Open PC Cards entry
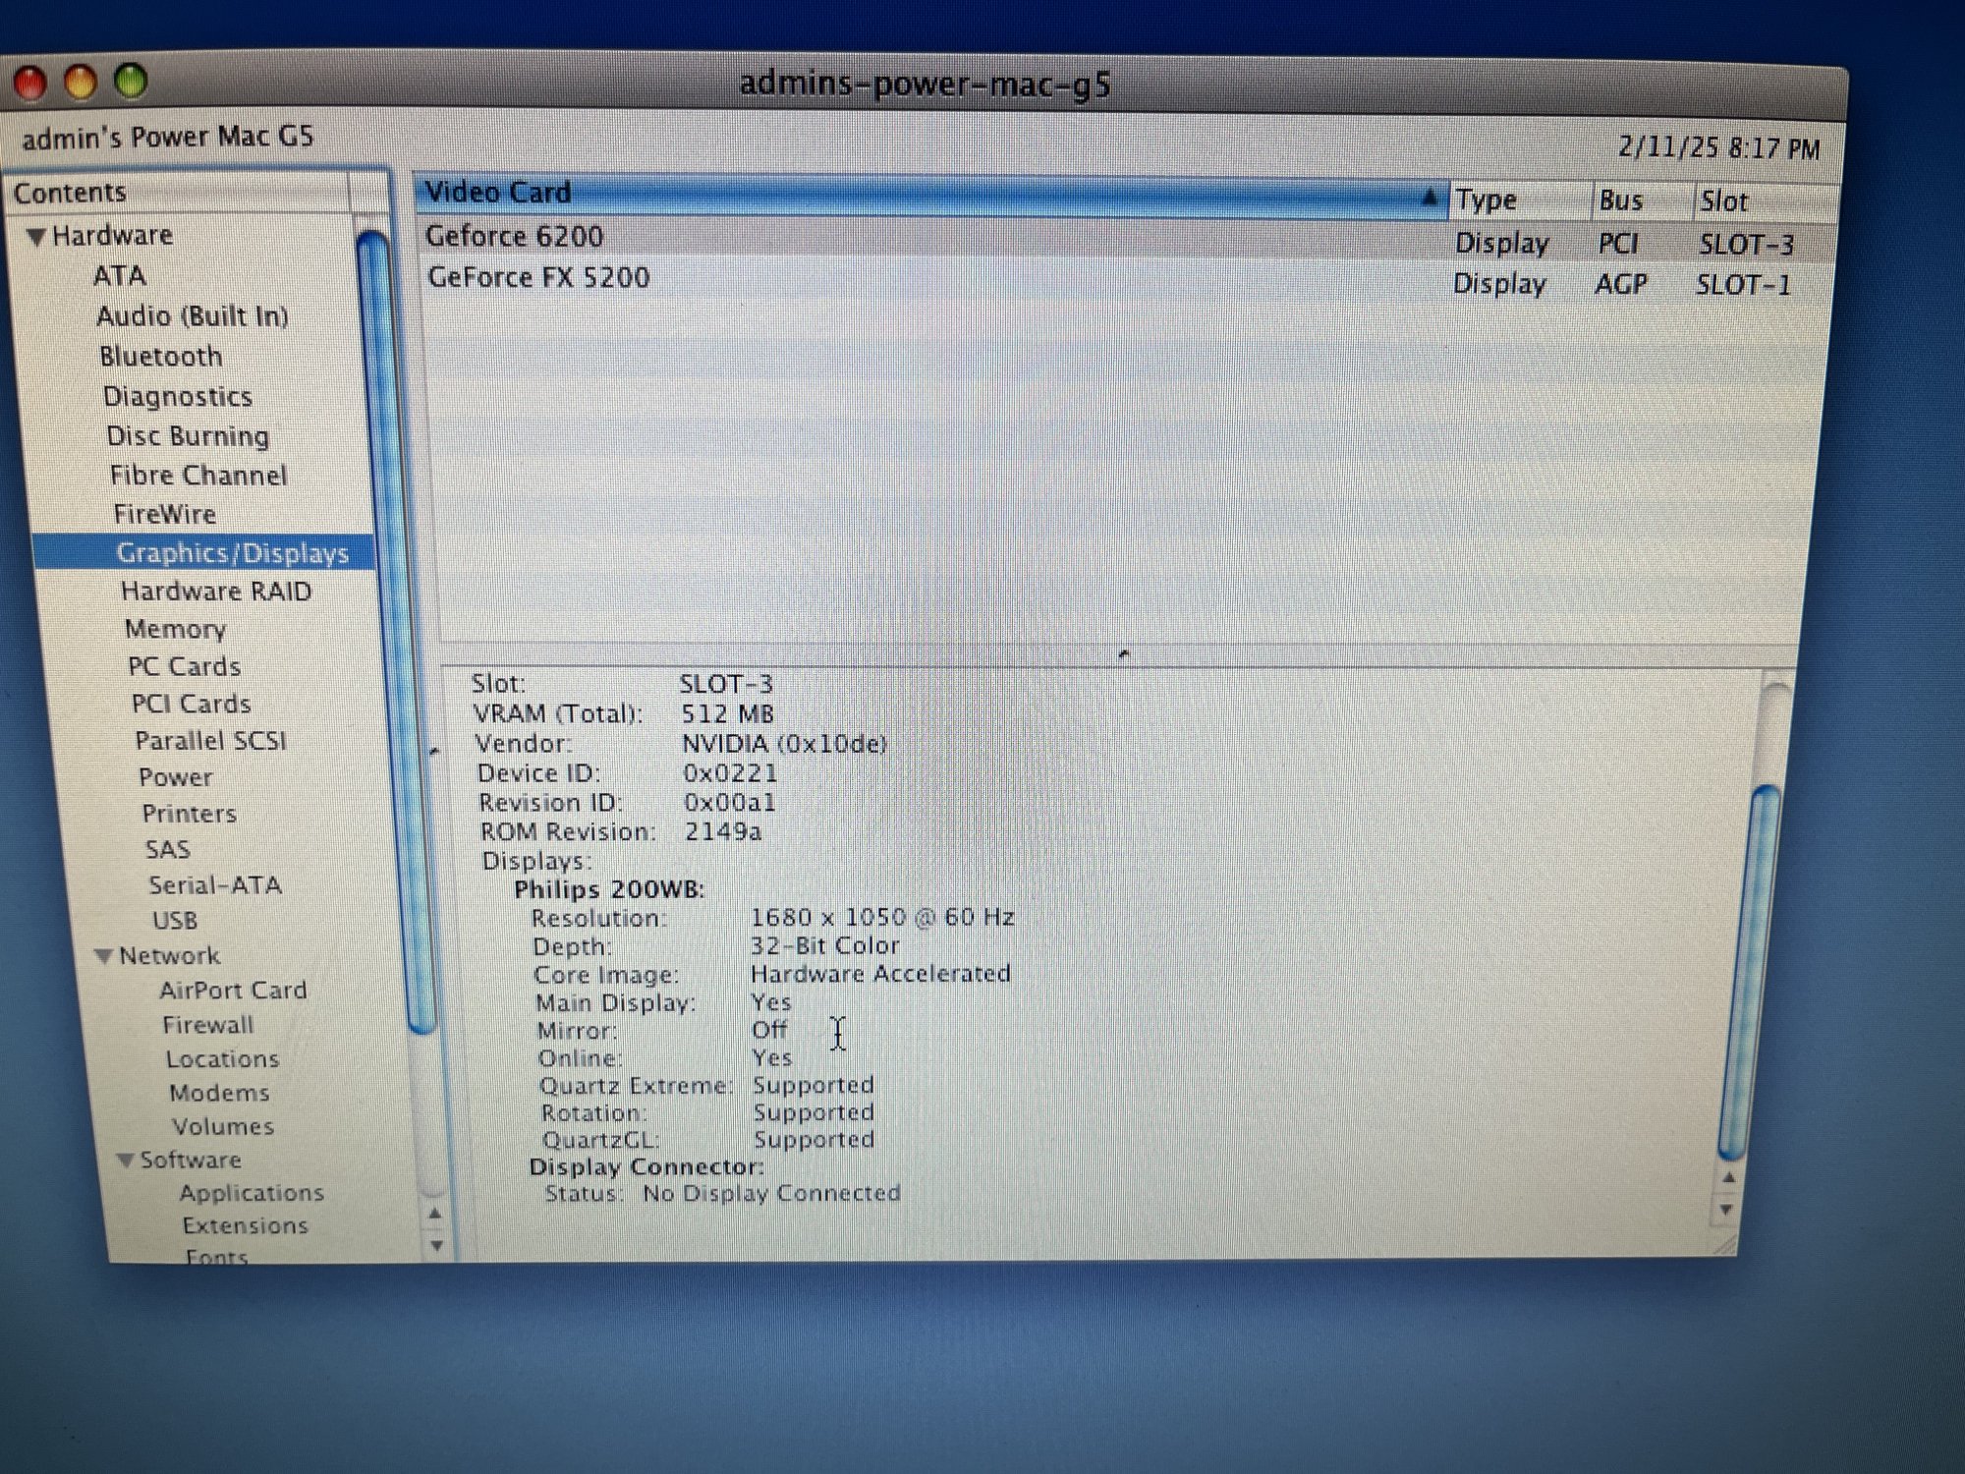This screenshot has width=1965, height=1474. pyautogui.click(x=184, y=666)
